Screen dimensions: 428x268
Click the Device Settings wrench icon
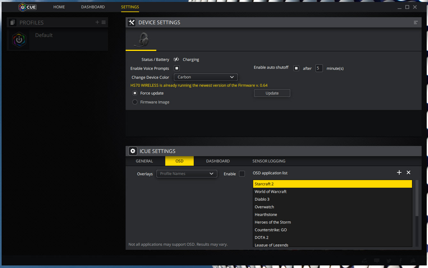pos(131,22)
